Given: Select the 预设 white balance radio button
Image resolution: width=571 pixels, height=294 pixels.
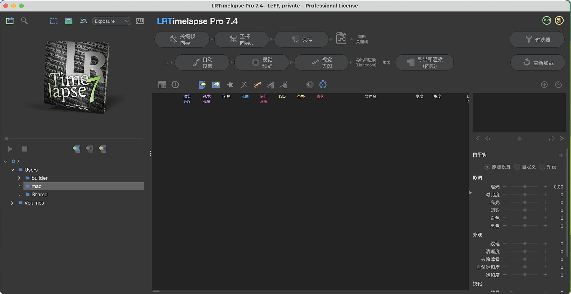Looking at the screenshot, I should [x=543, y=167].
